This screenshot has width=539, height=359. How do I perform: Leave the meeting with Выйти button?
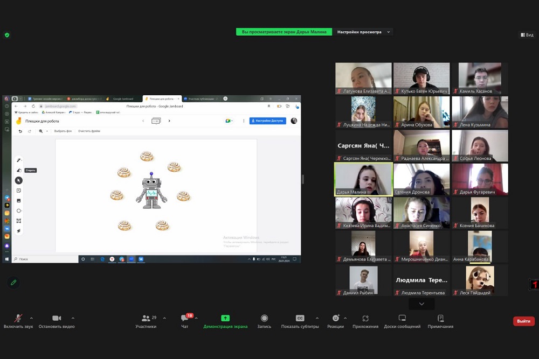[523, 321]
